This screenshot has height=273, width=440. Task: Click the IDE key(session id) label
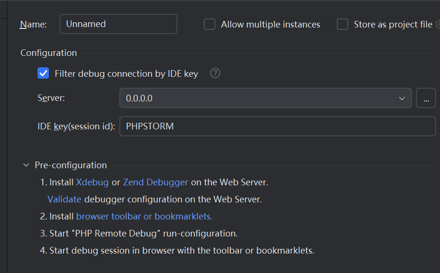point(77,127)
